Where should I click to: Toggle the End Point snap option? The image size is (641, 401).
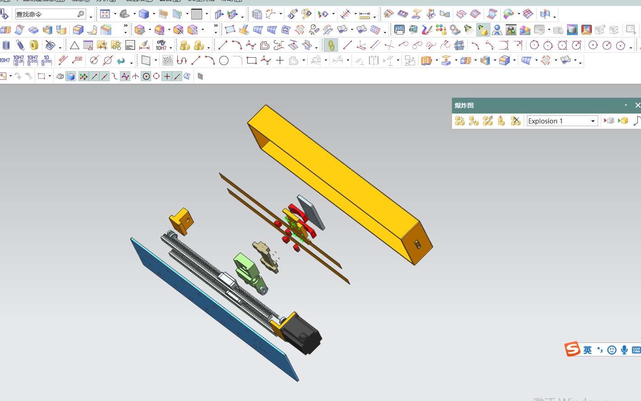pyautogui.click(x=94, y=77)
